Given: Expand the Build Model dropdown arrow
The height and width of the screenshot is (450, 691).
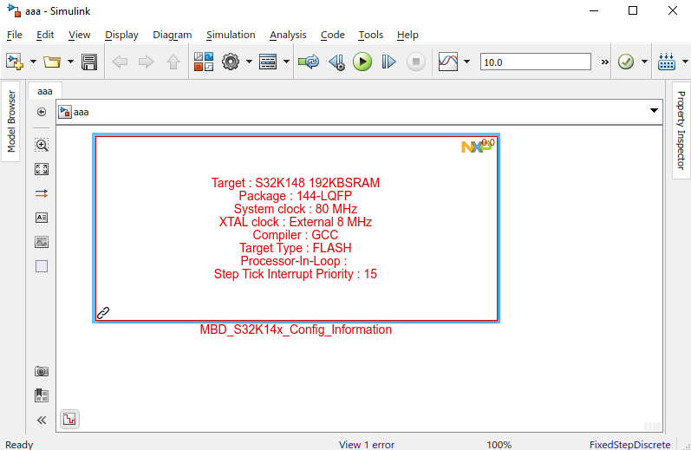Looking at the screenshot, I should (x=685, y=62).
